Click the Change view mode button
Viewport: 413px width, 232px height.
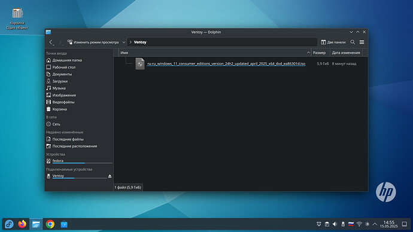93,42
